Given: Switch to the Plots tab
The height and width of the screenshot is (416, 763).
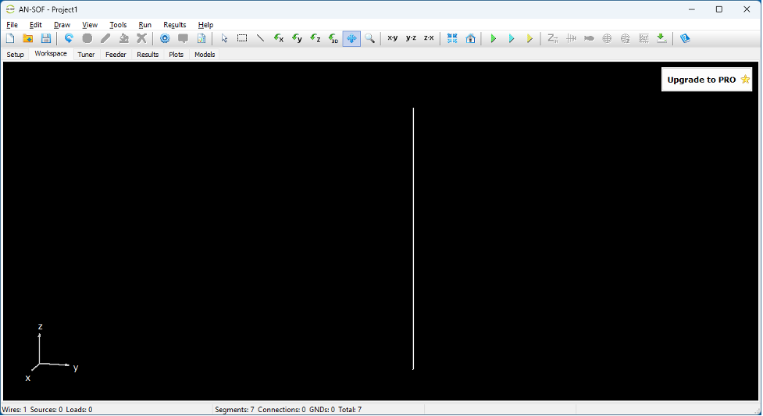Looking at the screenshot, I should (176, 55).
